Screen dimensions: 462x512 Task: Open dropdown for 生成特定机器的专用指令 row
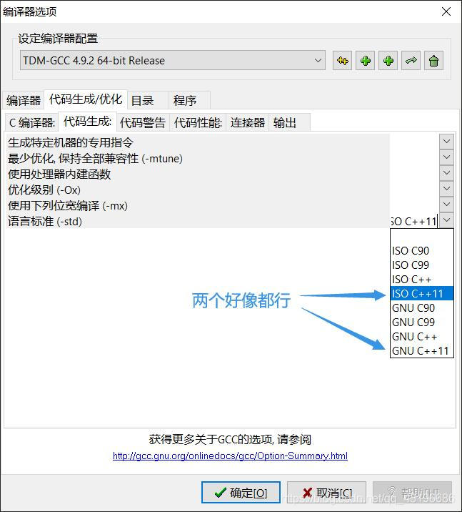(x=446, y=142)
